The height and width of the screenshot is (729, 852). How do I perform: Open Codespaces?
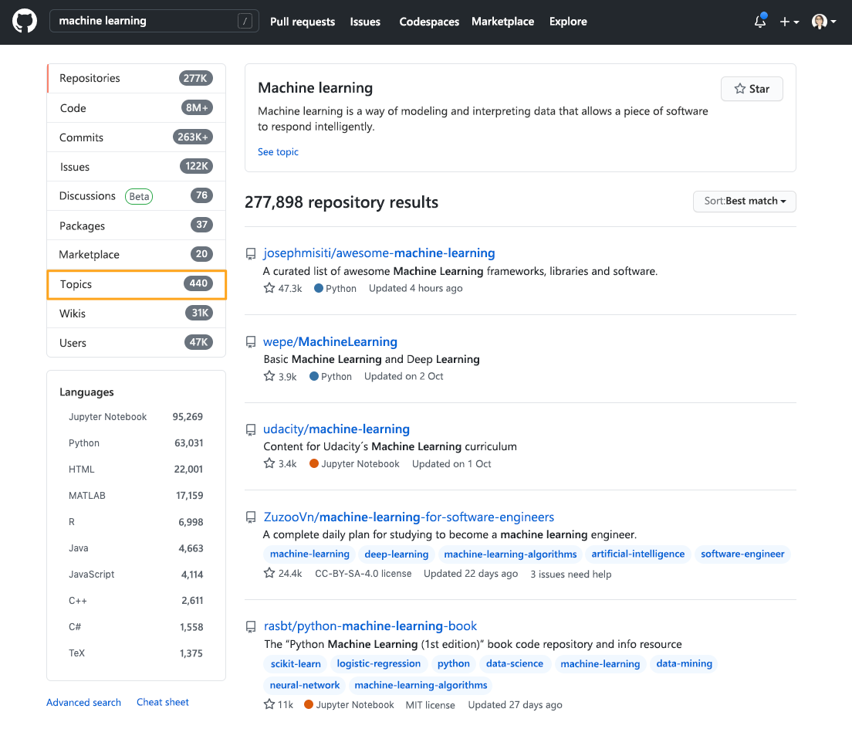tap(429, 22)
